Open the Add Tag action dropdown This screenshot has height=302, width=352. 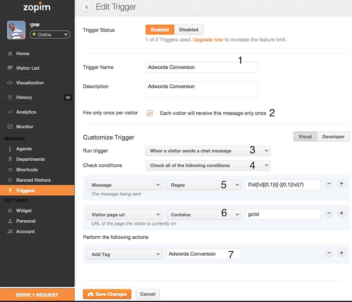tap(125, 254)
